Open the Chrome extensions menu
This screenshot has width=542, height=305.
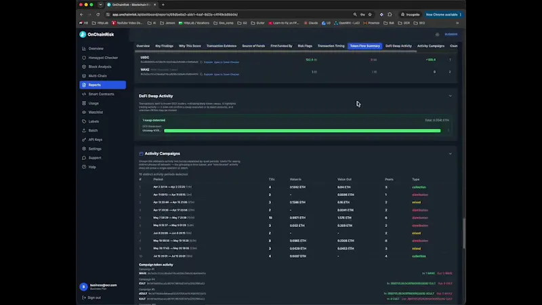tap(390, 14)
